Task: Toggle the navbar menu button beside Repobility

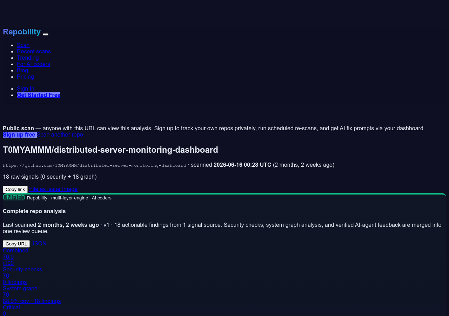Action: [x=46, y=34]
